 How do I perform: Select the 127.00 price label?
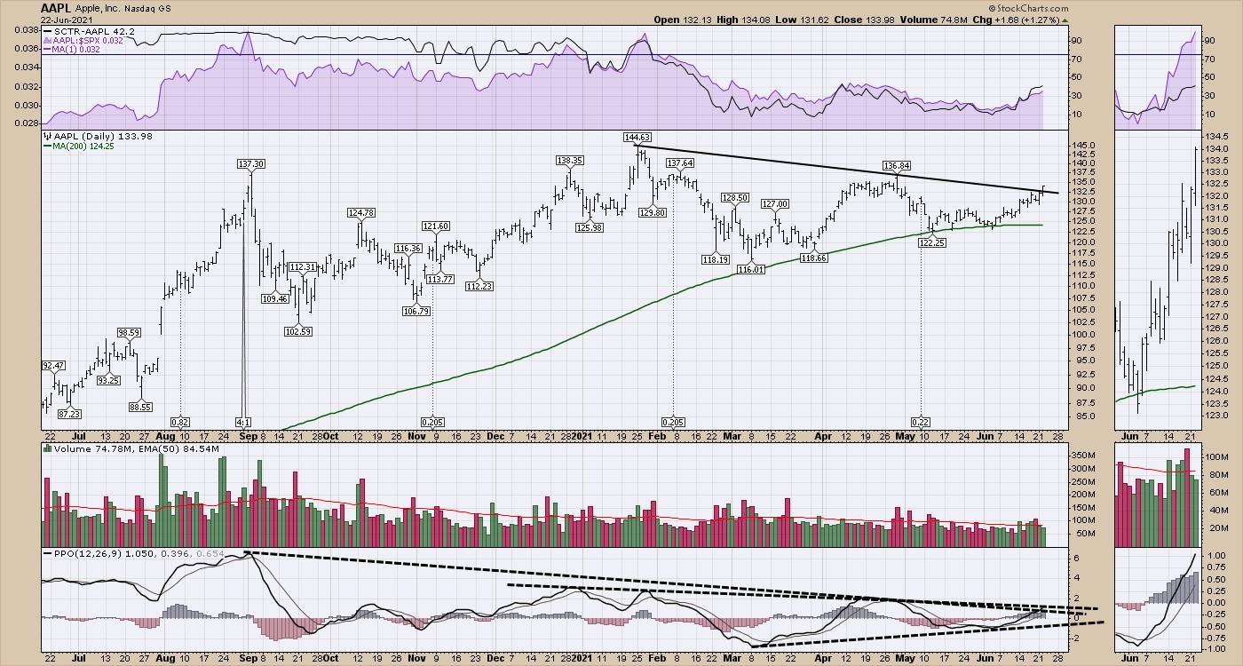coord(775,203)
